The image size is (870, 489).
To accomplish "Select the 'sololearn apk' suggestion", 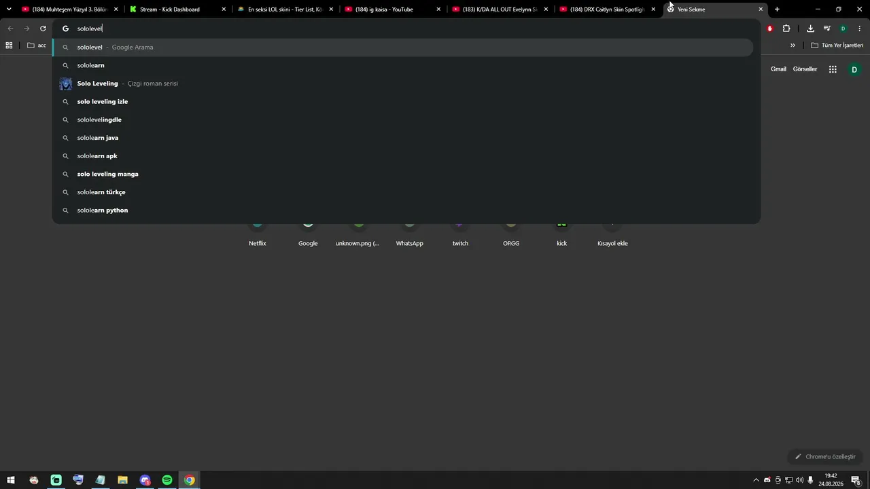I will coord(403,156).
